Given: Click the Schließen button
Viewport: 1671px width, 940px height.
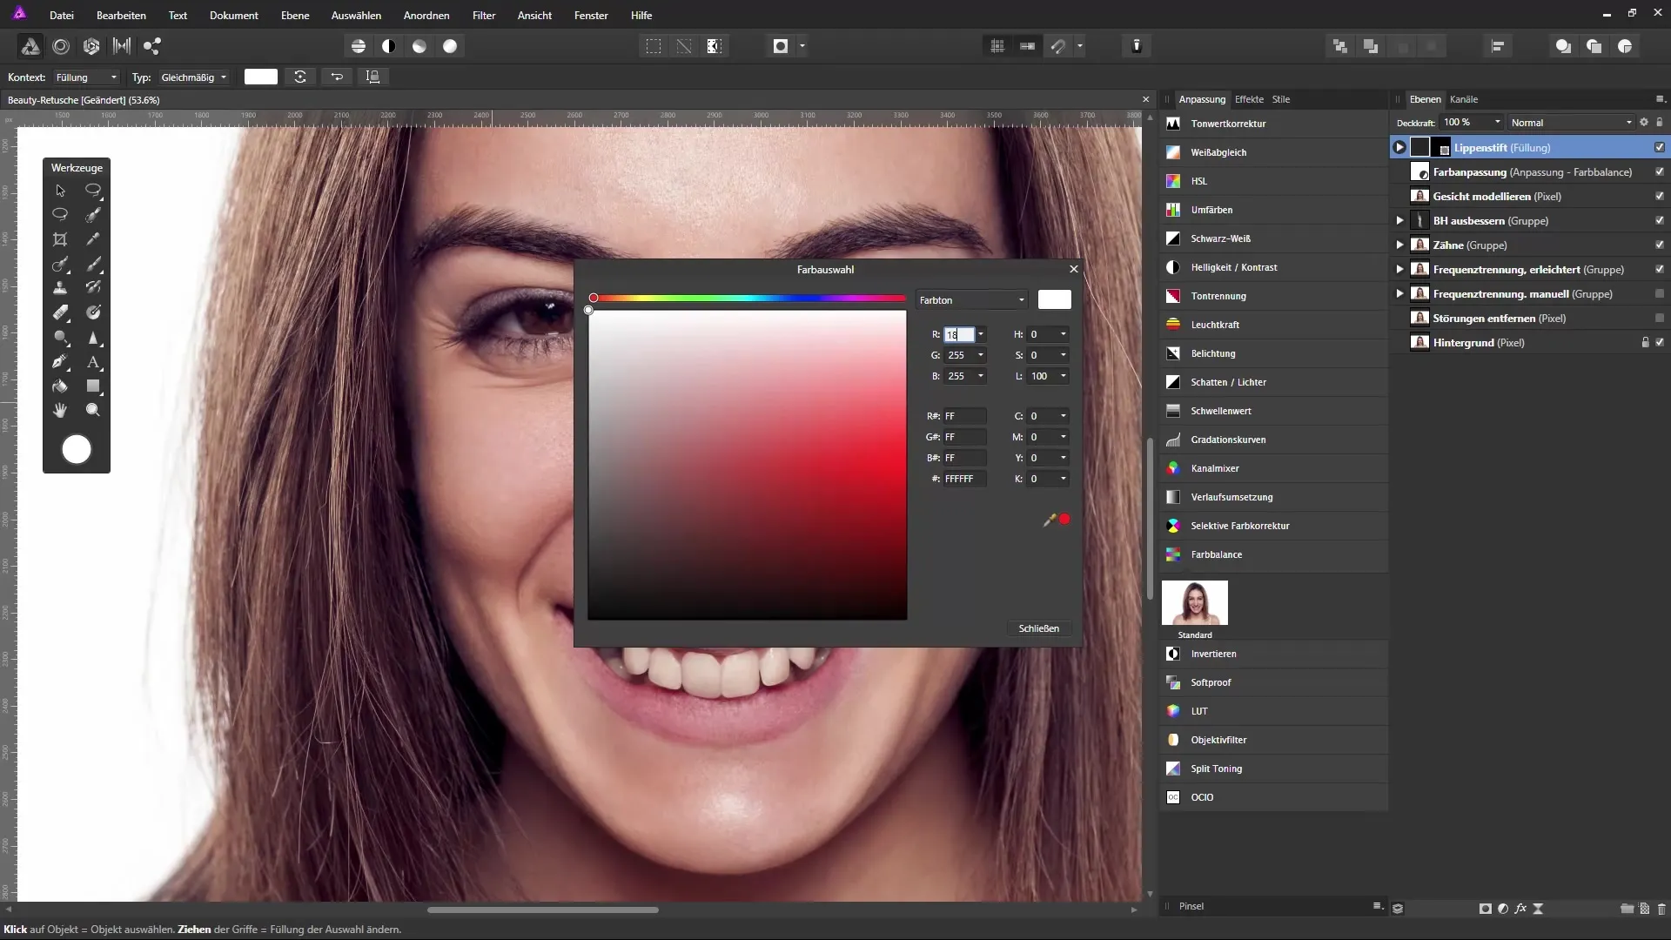Looking at the screenshot, I should tap(1038, 628).
